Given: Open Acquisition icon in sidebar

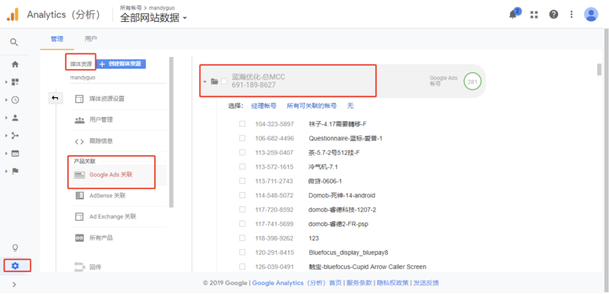Looking at the screenshot, I should point(15,135).
